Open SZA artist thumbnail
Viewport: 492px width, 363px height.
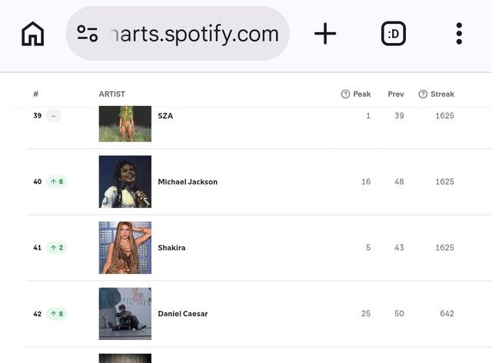point(125,124)
